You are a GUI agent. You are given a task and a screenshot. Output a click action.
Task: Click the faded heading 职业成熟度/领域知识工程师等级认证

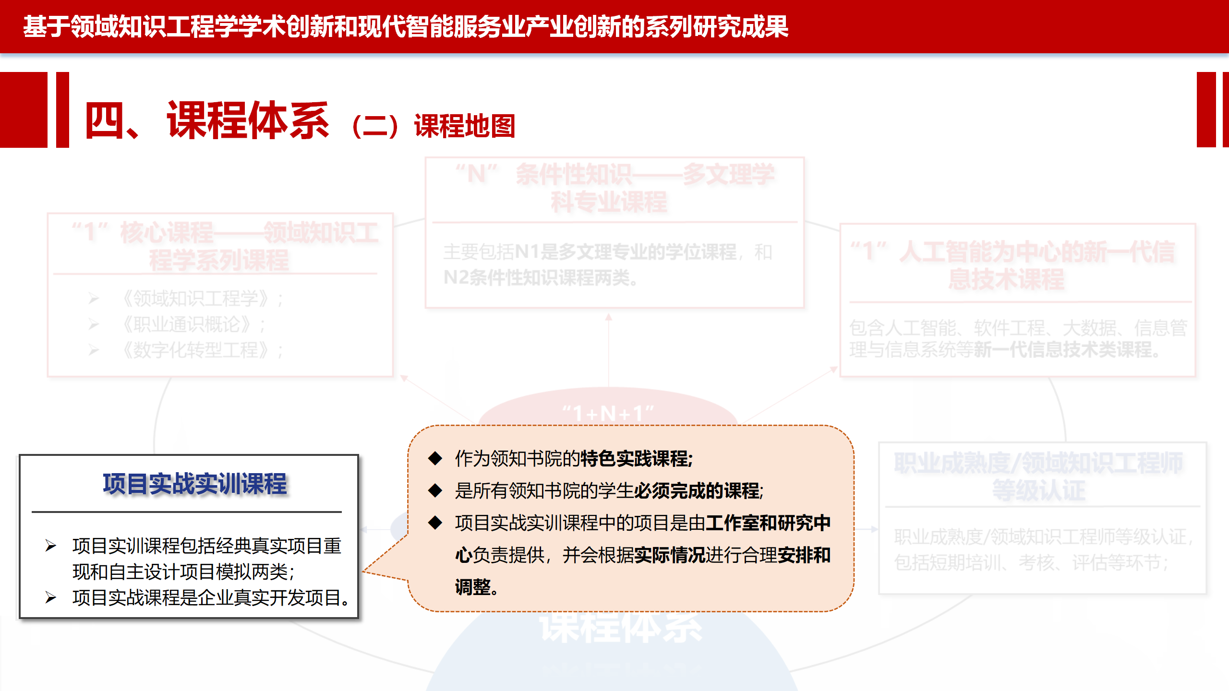(1039, 477)
